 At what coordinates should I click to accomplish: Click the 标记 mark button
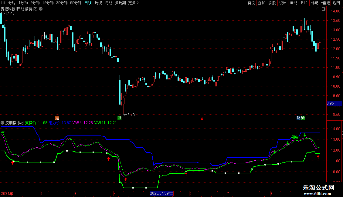tap(314, 3)
